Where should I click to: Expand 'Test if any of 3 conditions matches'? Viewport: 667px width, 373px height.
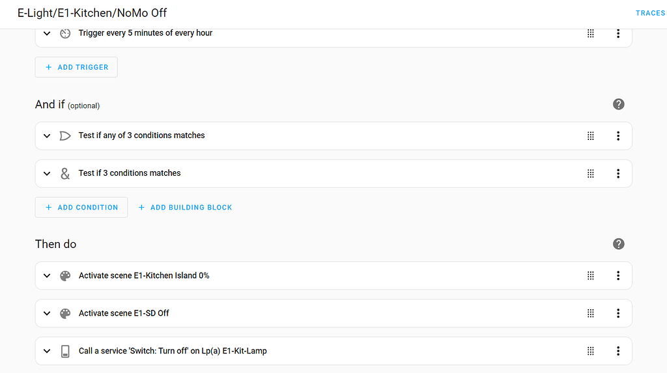(x=47, y=136)
